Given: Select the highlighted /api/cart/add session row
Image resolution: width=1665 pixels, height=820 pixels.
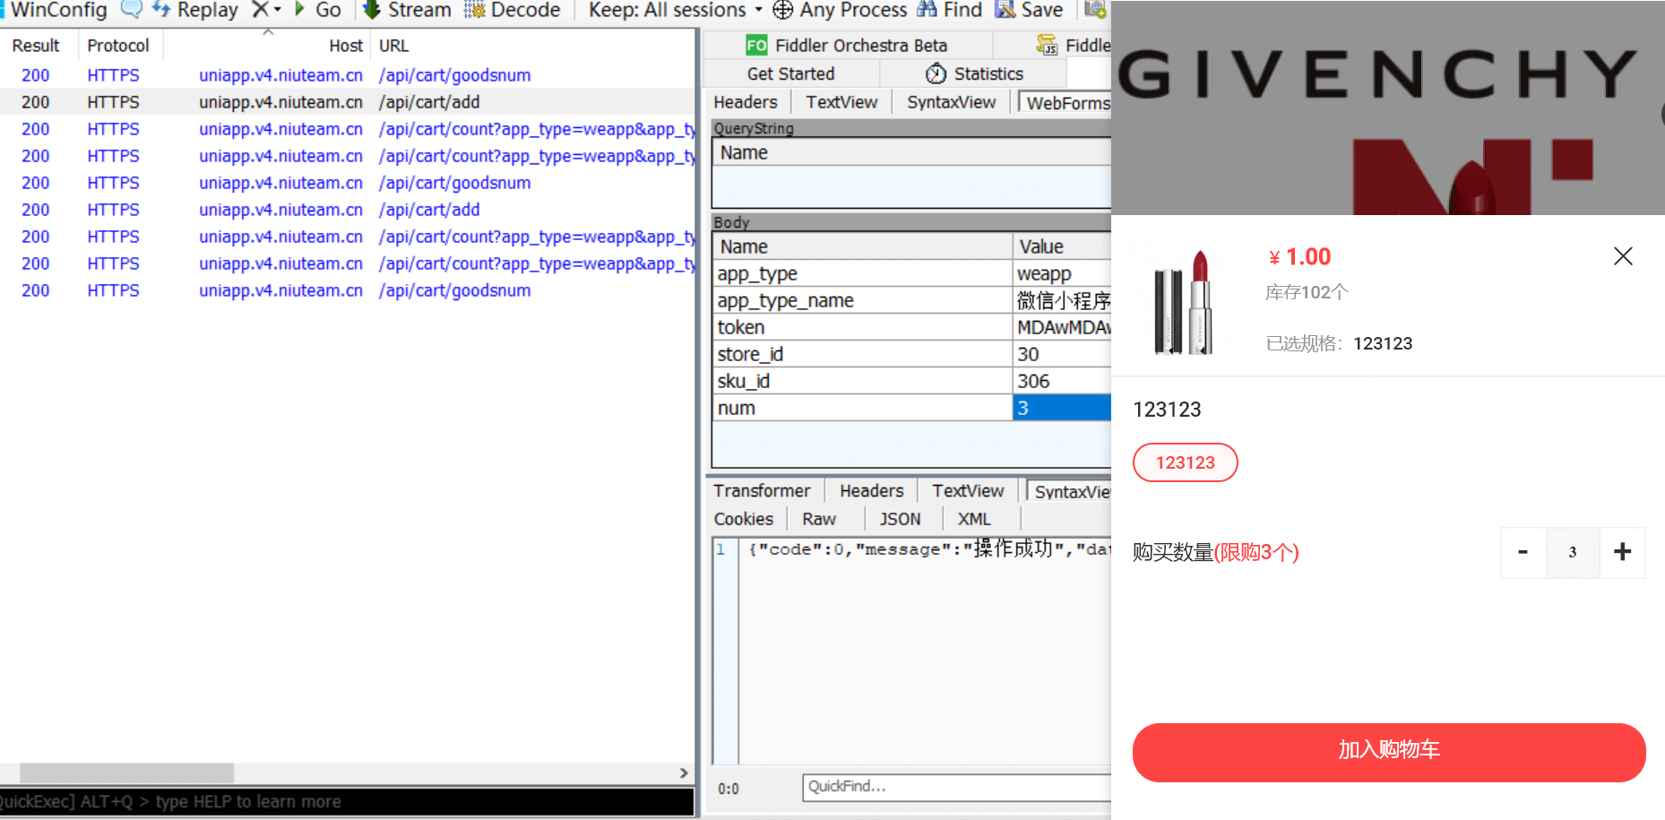Looking at the screenshot, I should (x=348, y=102).
